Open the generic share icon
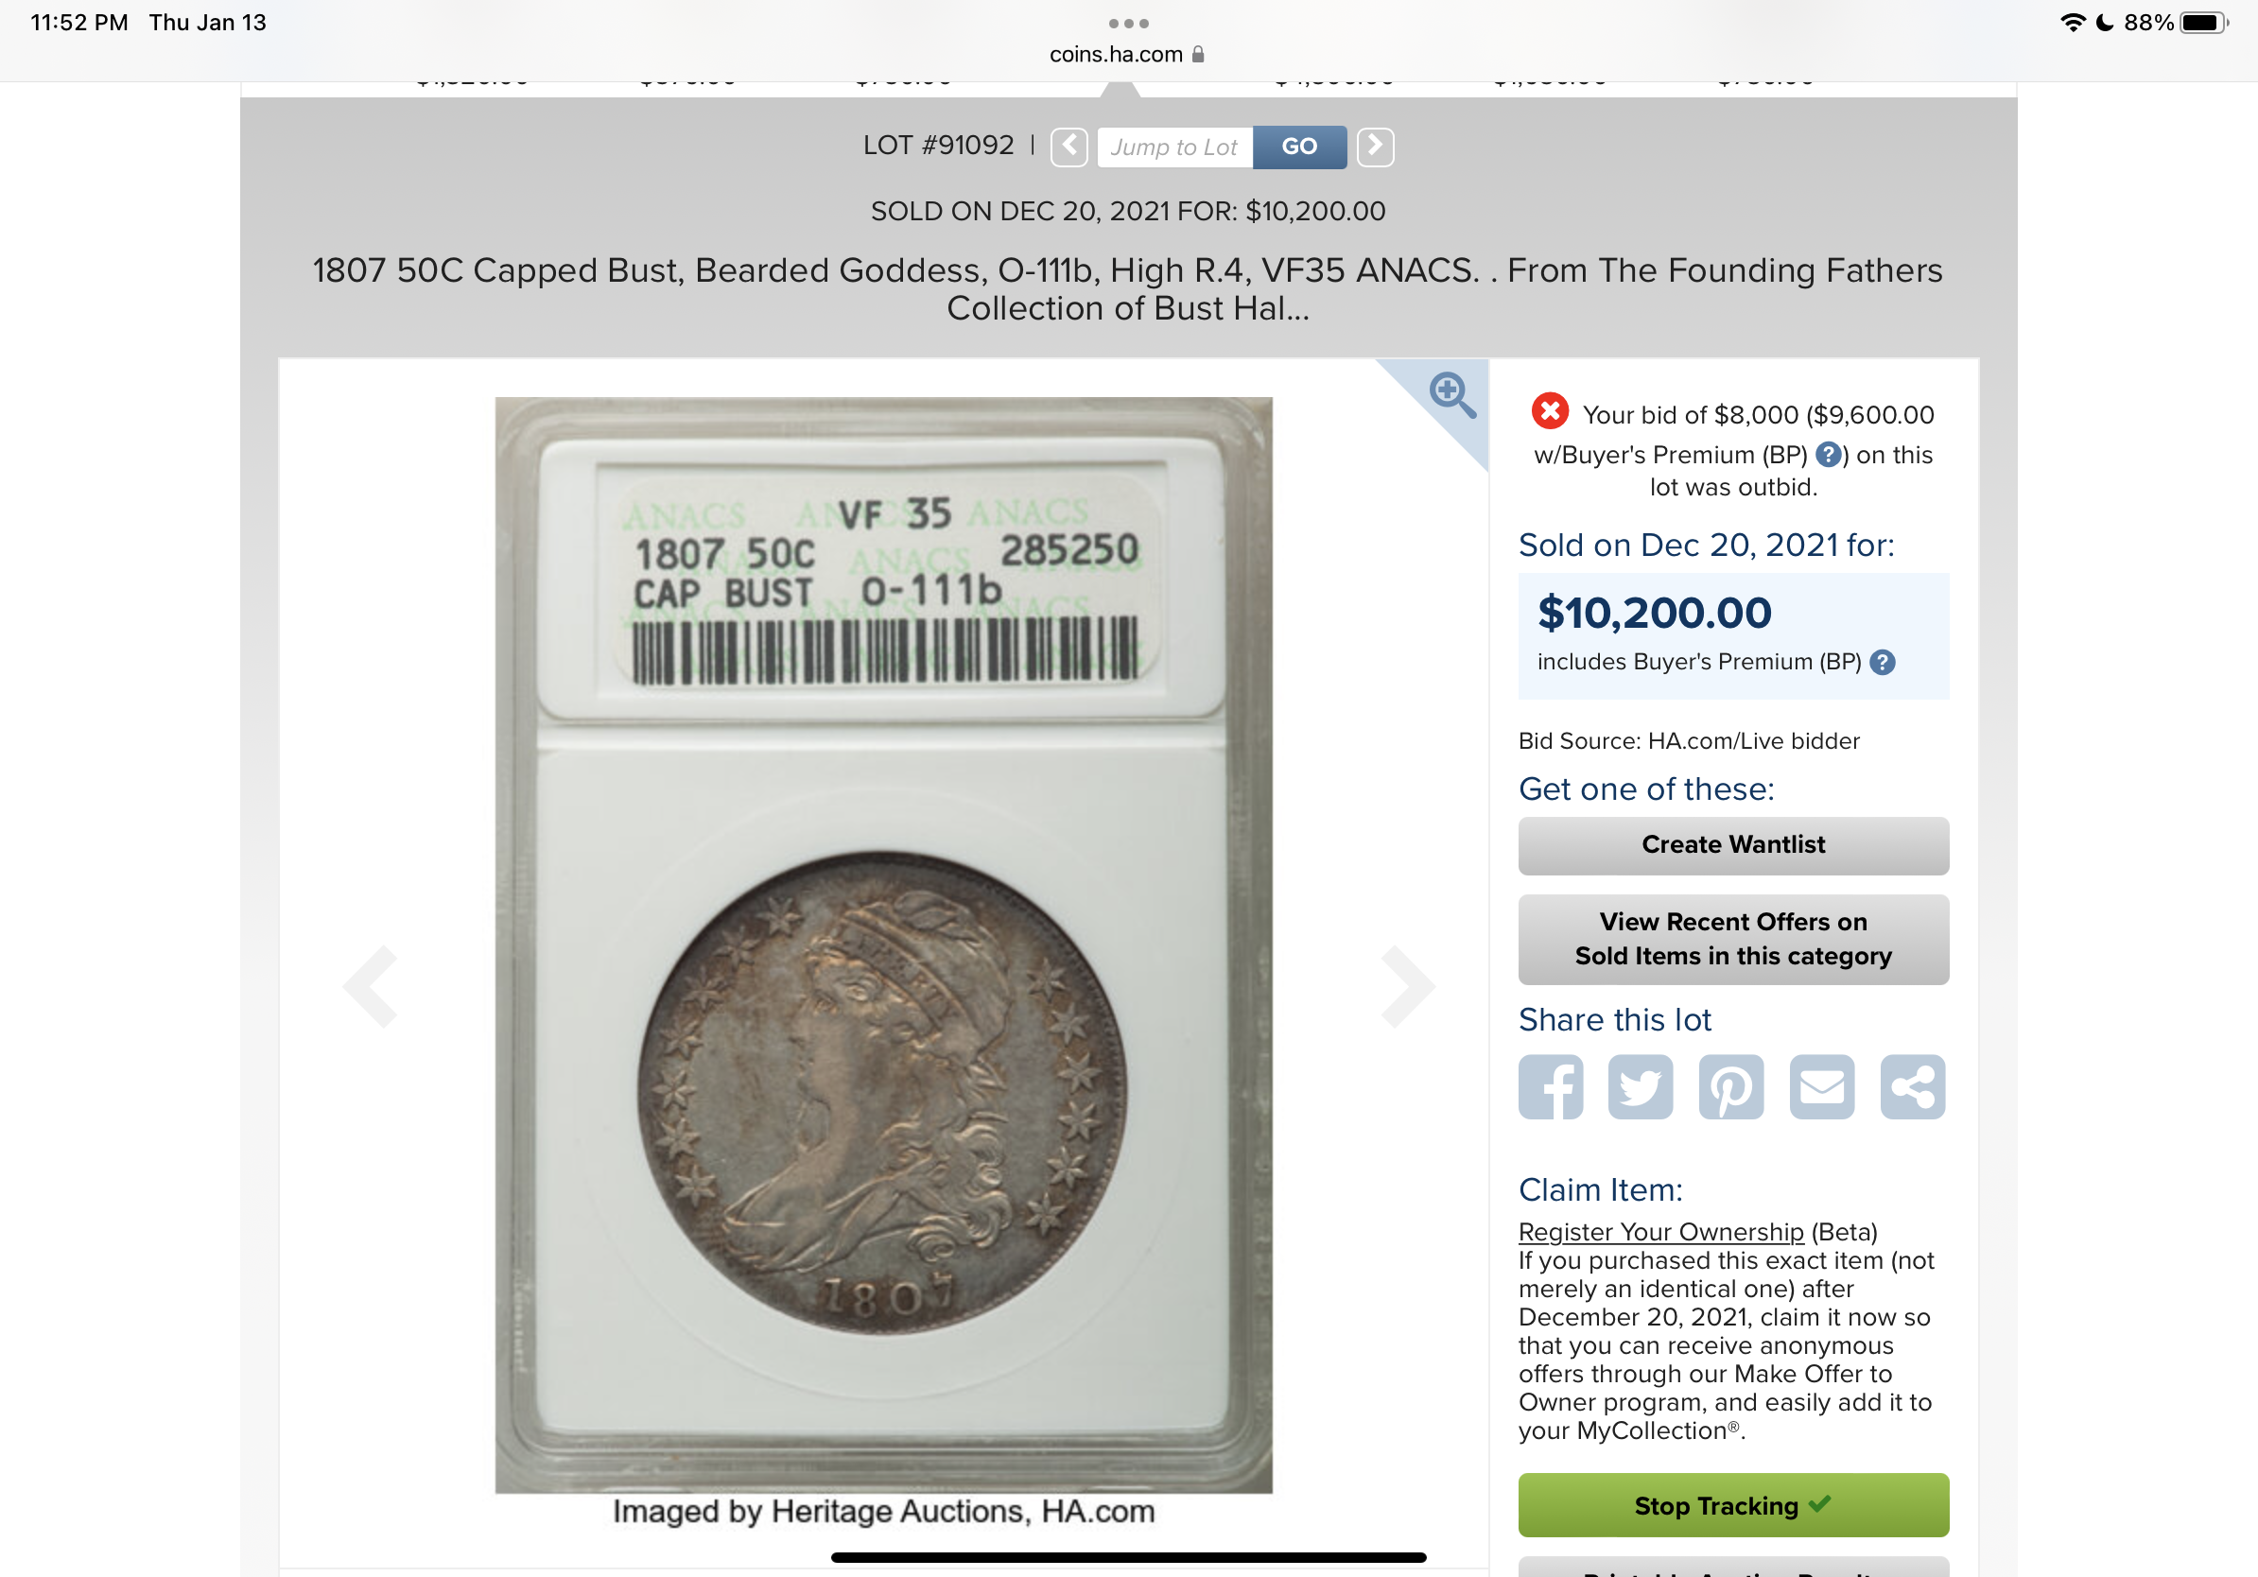The height and width of the screenshot is (1577, 2258). 1912,1086
